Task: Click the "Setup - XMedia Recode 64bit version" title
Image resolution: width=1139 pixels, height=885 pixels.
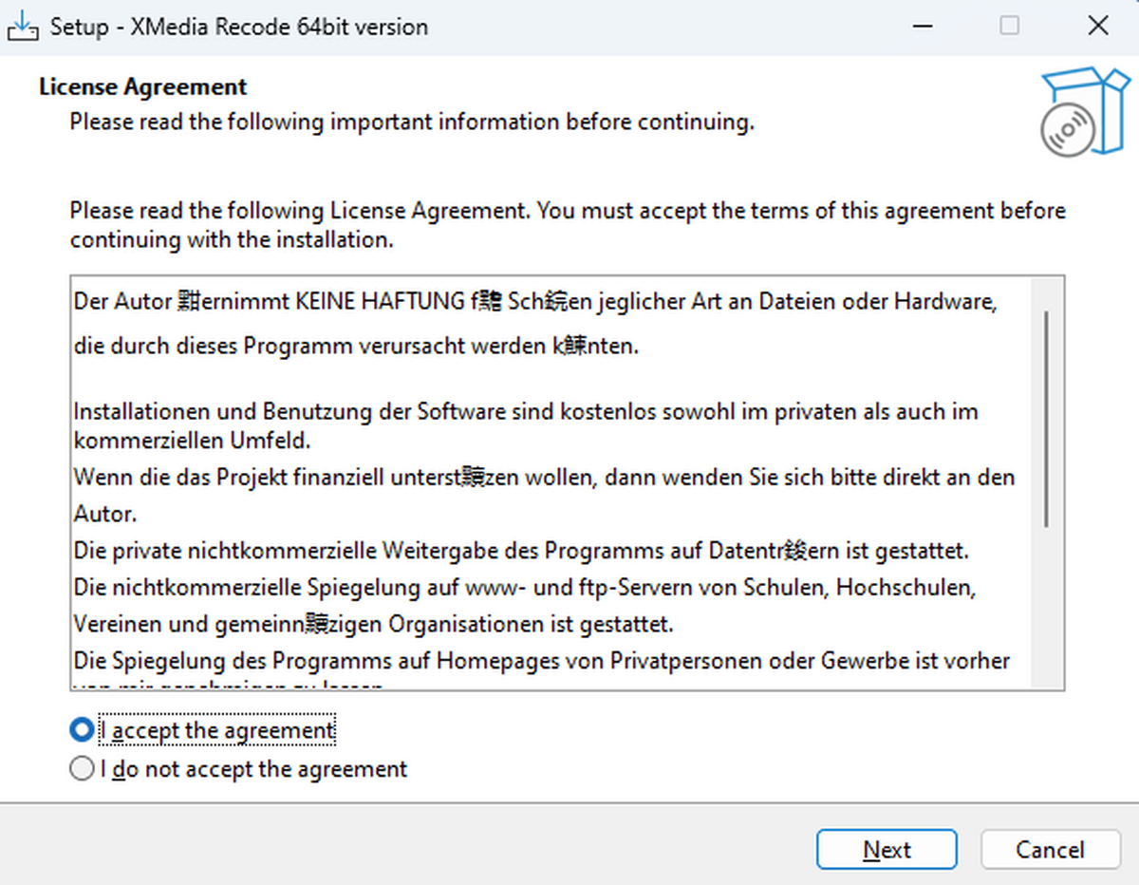Action: (x=239, y=27)
